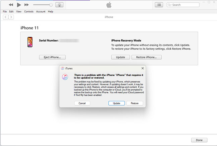
Task: Click the fast-forward button
Action: pos(26,5)
